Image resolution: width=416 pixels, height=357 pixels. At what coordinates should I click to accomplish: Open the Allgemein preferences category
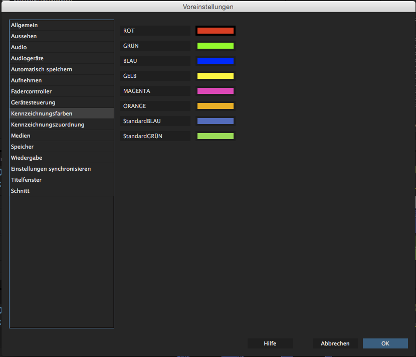pyautogui.click(x=61, y=25)
